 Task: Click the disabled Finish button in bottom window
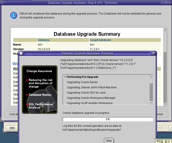click(161, 128)
